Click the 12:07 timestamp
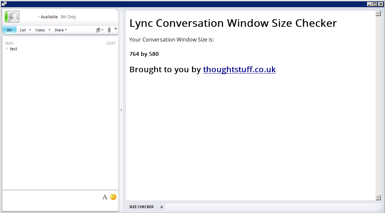Image resolution: width=385 pixels, height=213 pixels. [x=111, y=43]
